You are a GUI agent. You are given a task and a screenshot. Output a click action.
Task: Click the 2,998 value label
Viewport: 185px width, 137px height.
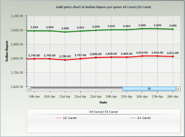tap(96, 27)
